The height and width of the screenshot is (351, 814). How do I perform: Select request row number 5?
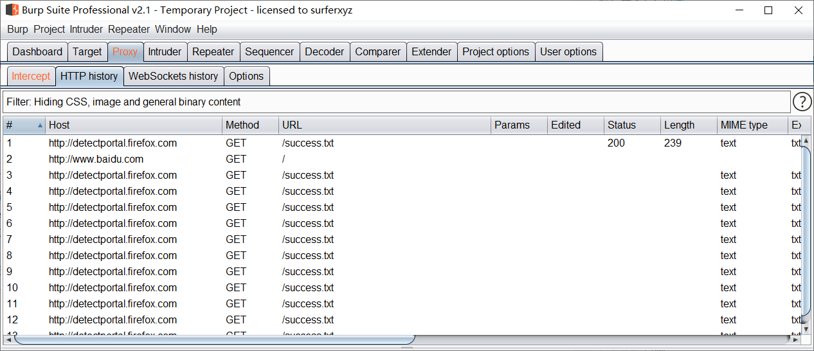pyautogui.click(x=402, y=207)
